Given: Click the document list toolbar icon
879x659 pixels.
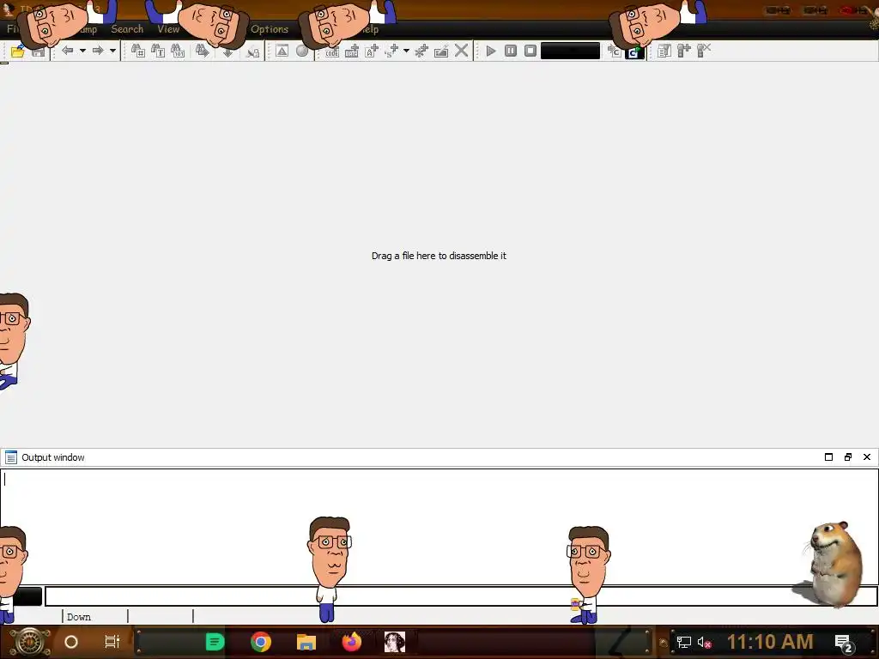Looking at the screenshot, I should pos(664,51).
